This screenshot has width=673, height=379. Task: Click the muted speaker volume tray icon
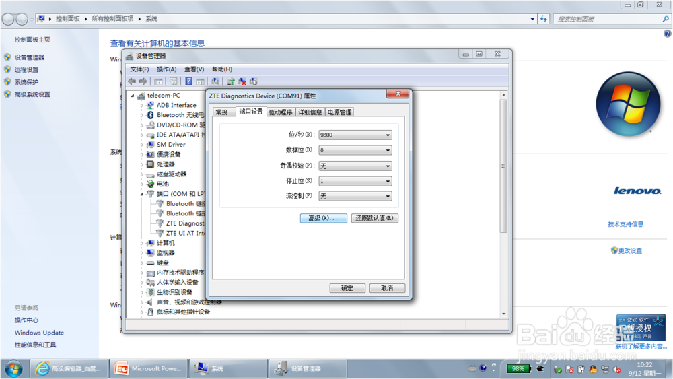(x=616, y=369)
